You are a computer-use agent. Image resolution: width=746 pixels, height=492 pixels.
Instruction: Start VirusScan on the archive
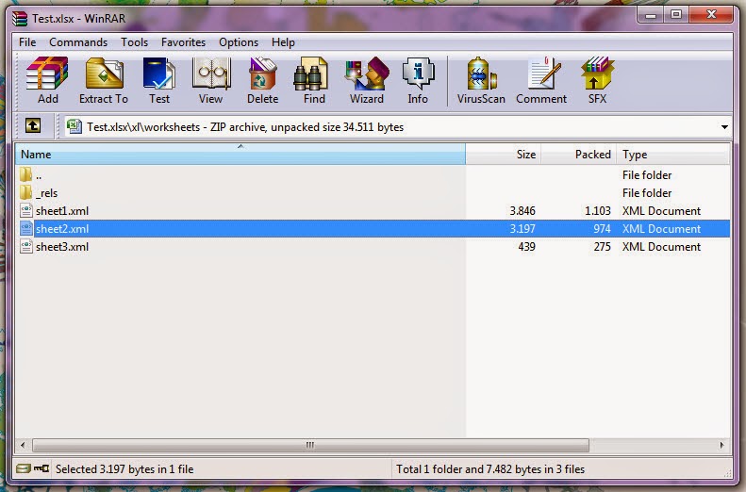(x=481, y=80)
